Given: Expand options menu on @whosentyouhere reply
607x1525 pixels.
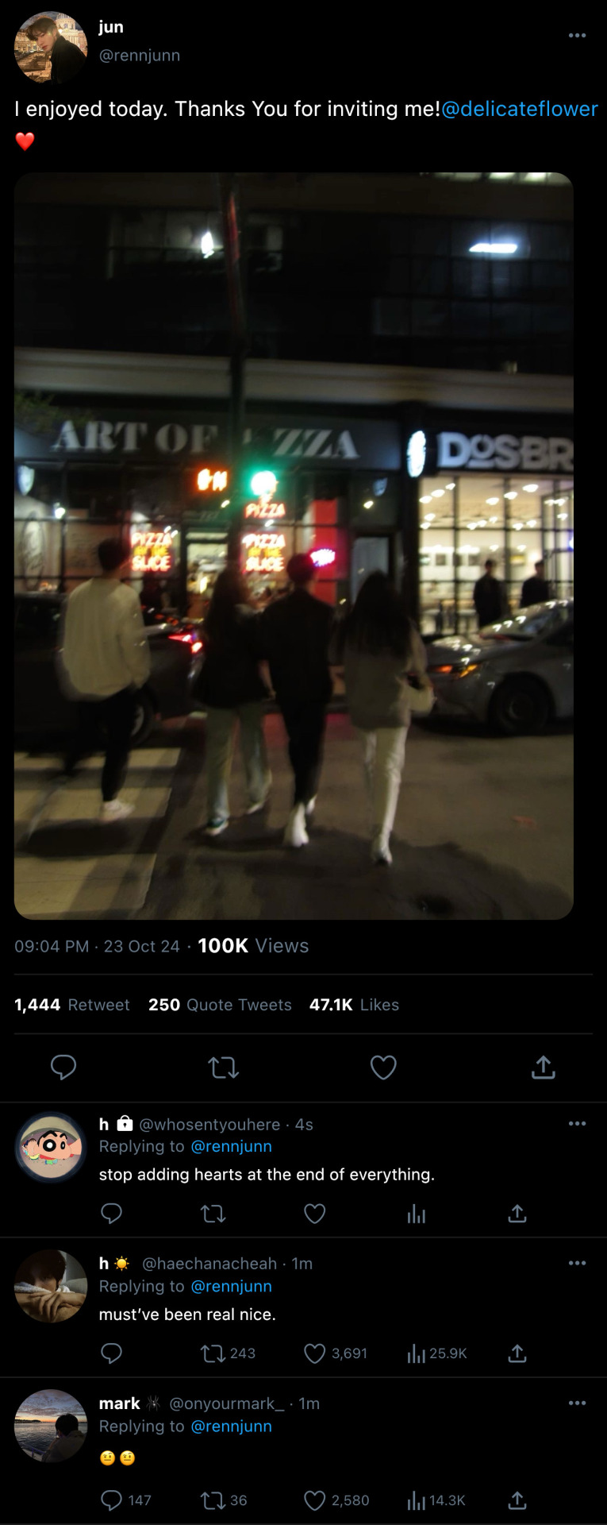Looking at the screenshot, I should 578,1123.
